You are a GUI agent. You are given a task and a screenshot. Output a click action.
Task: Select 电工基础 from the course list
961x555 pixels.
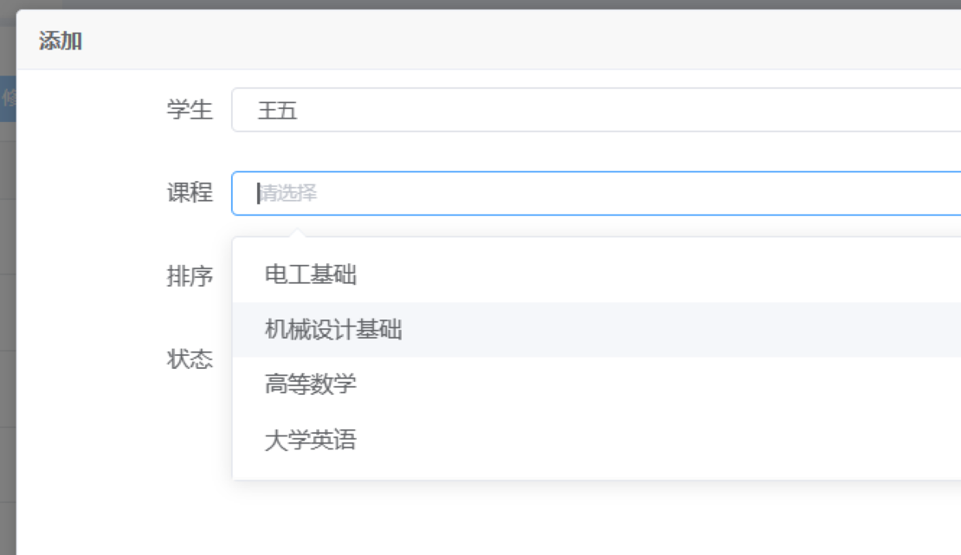coord(311,275)
